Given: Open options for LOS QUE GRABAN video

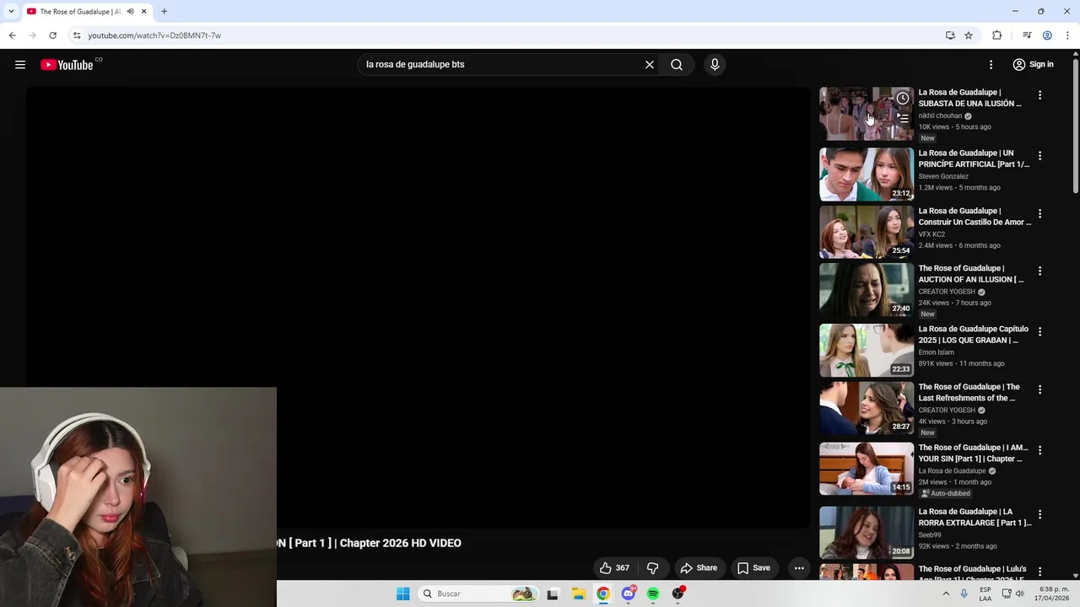Looking at the screenshot, I should [x=1039, y=331].
